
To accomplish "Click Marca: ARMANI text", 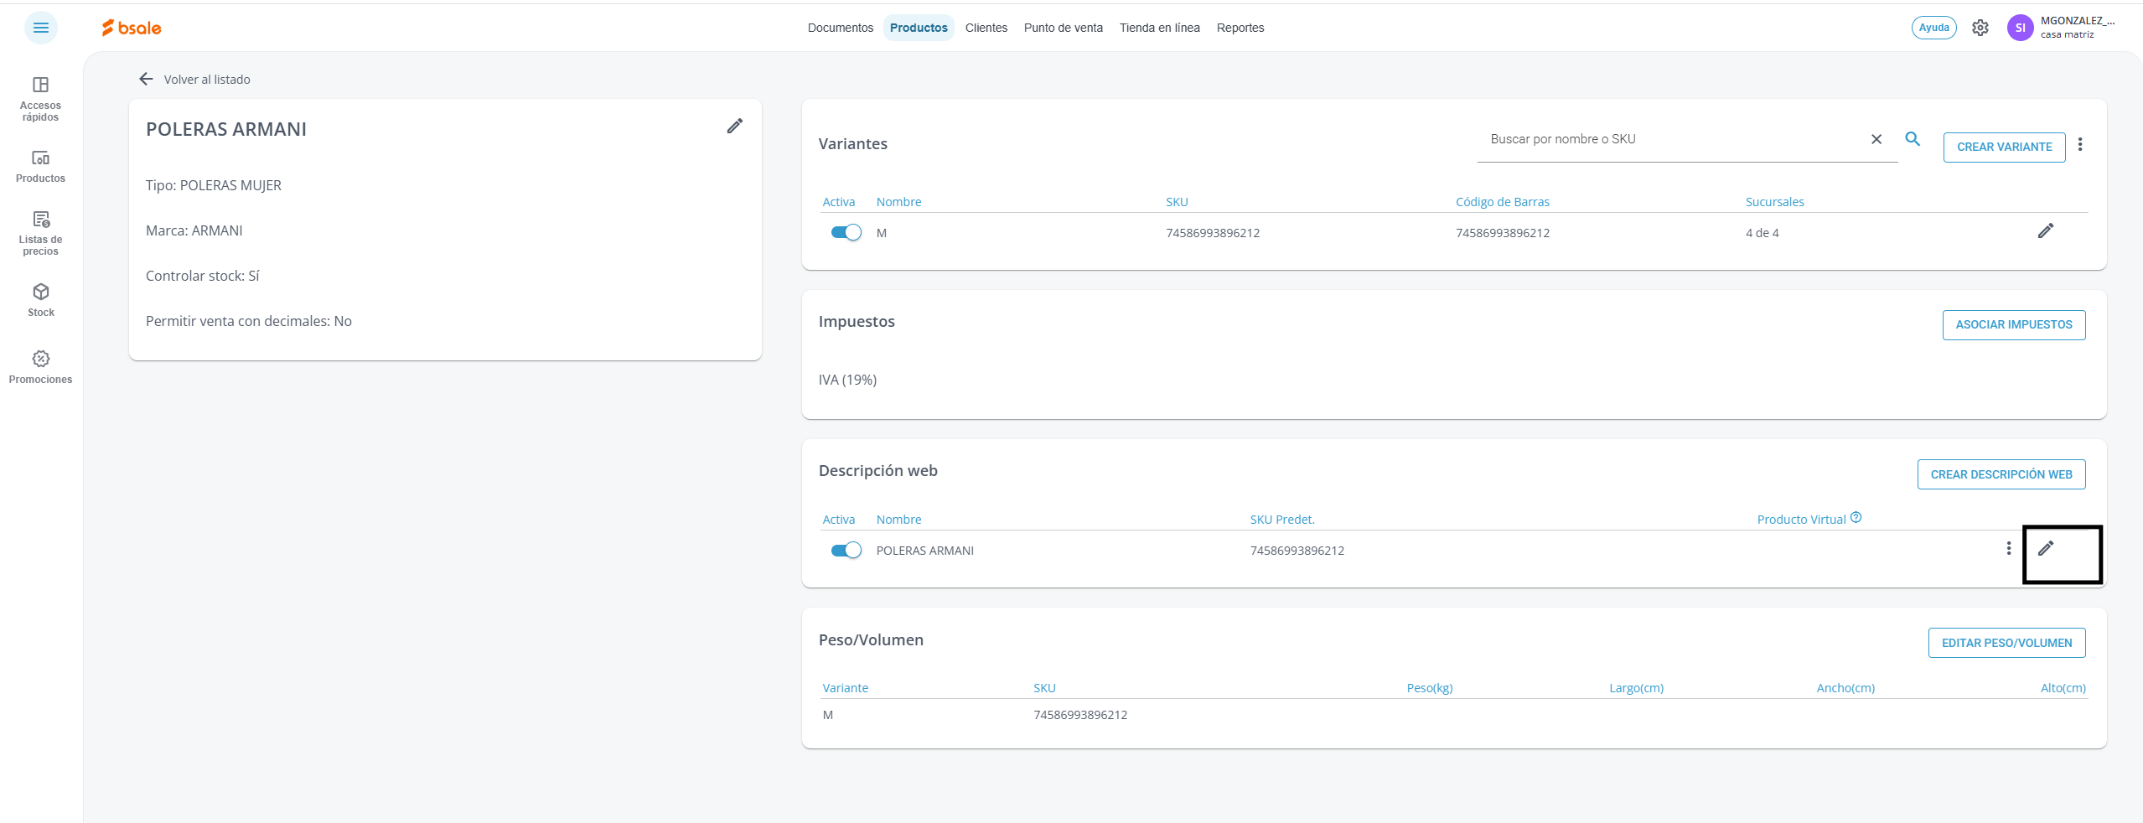I will coord(194,230).
